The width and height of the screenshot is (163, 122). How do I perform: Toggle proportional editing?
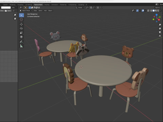click(98, 7)
